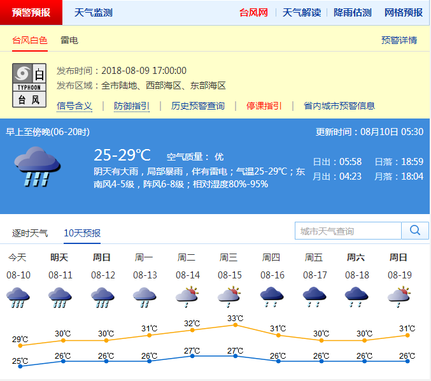The height and width of the screenshot is (381, 431).
Task: Click the 08-13 Monday weather icon
Action: pos(145,298)
